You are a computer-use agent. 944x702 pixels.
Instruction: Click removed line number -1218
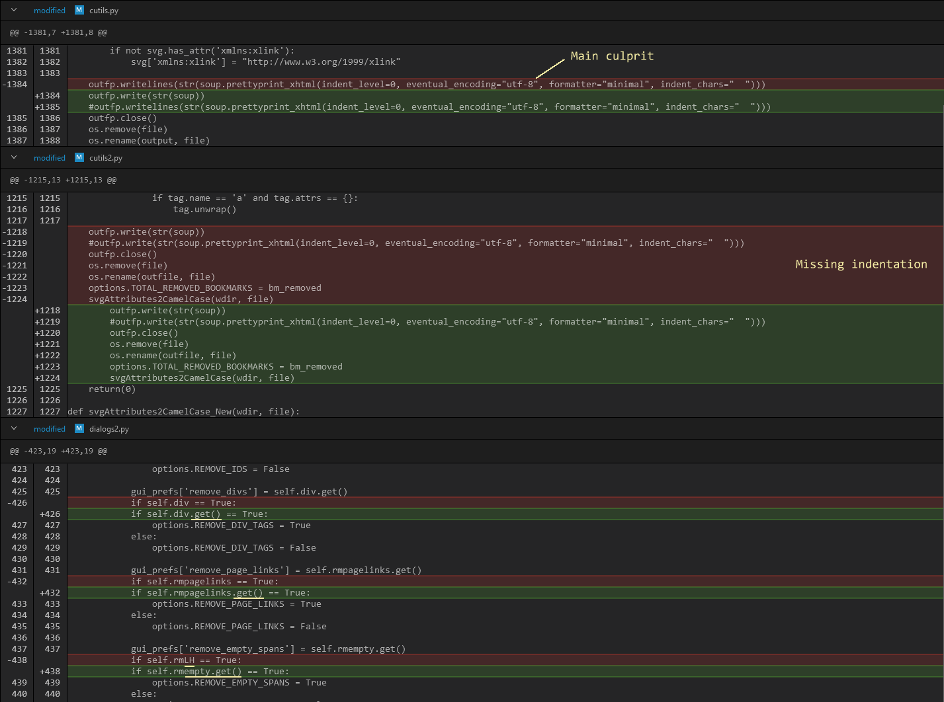[x=15, y=232]
